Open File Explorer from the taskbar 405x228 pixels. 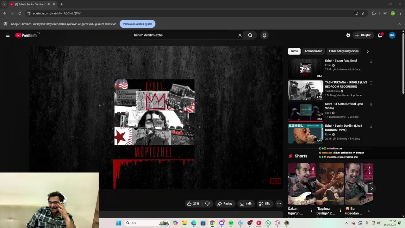point(184,223)
